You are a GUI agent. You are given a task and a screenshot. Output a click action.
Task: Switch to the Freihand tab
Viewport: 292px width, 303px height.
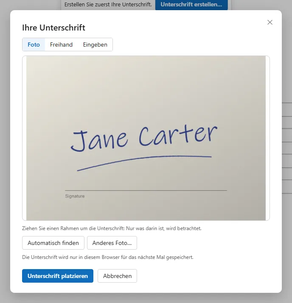click(62, 44)
